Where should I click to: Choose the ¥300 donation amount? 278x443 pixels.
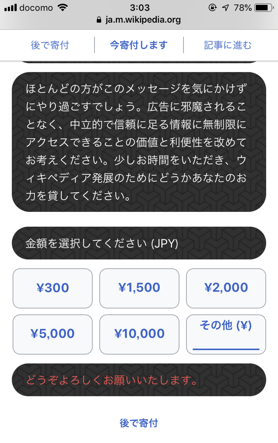pos(53,288)
